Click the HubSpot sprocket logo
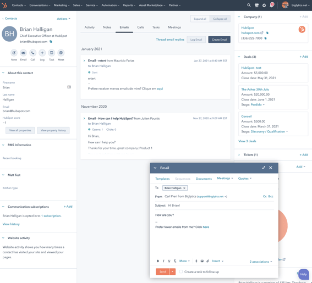The width and height of the screenshot is (312, 283). (x=4, y=5)
